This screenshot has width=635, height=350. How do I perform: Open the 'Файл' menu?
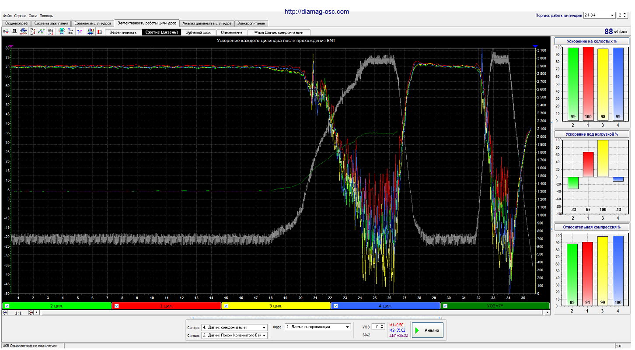click(x=7, y=15)
